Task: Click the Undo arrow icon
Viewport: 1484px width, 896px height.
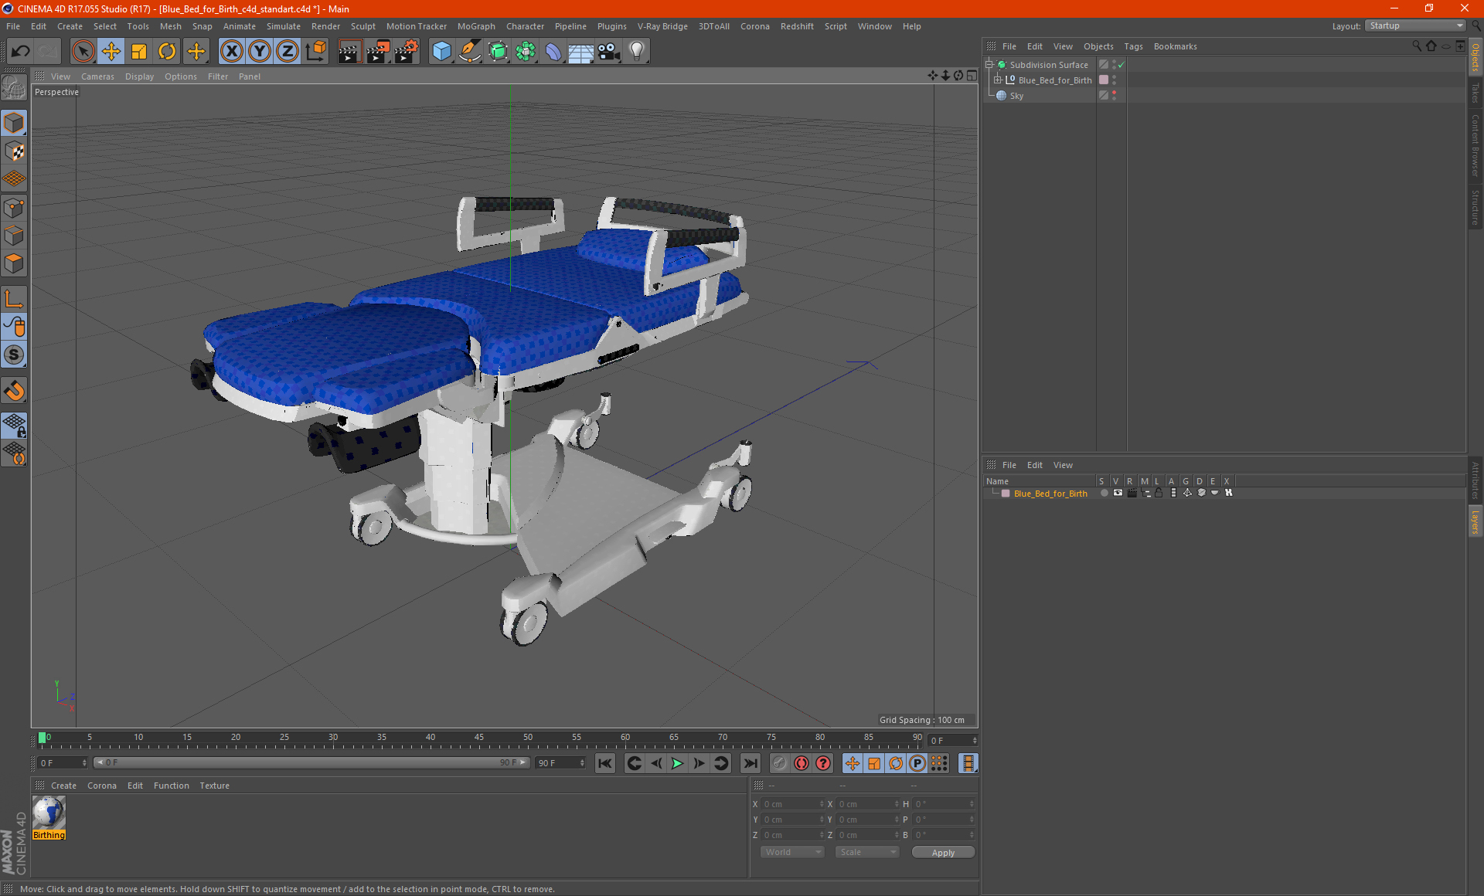Action: click(x=21, y=52)
